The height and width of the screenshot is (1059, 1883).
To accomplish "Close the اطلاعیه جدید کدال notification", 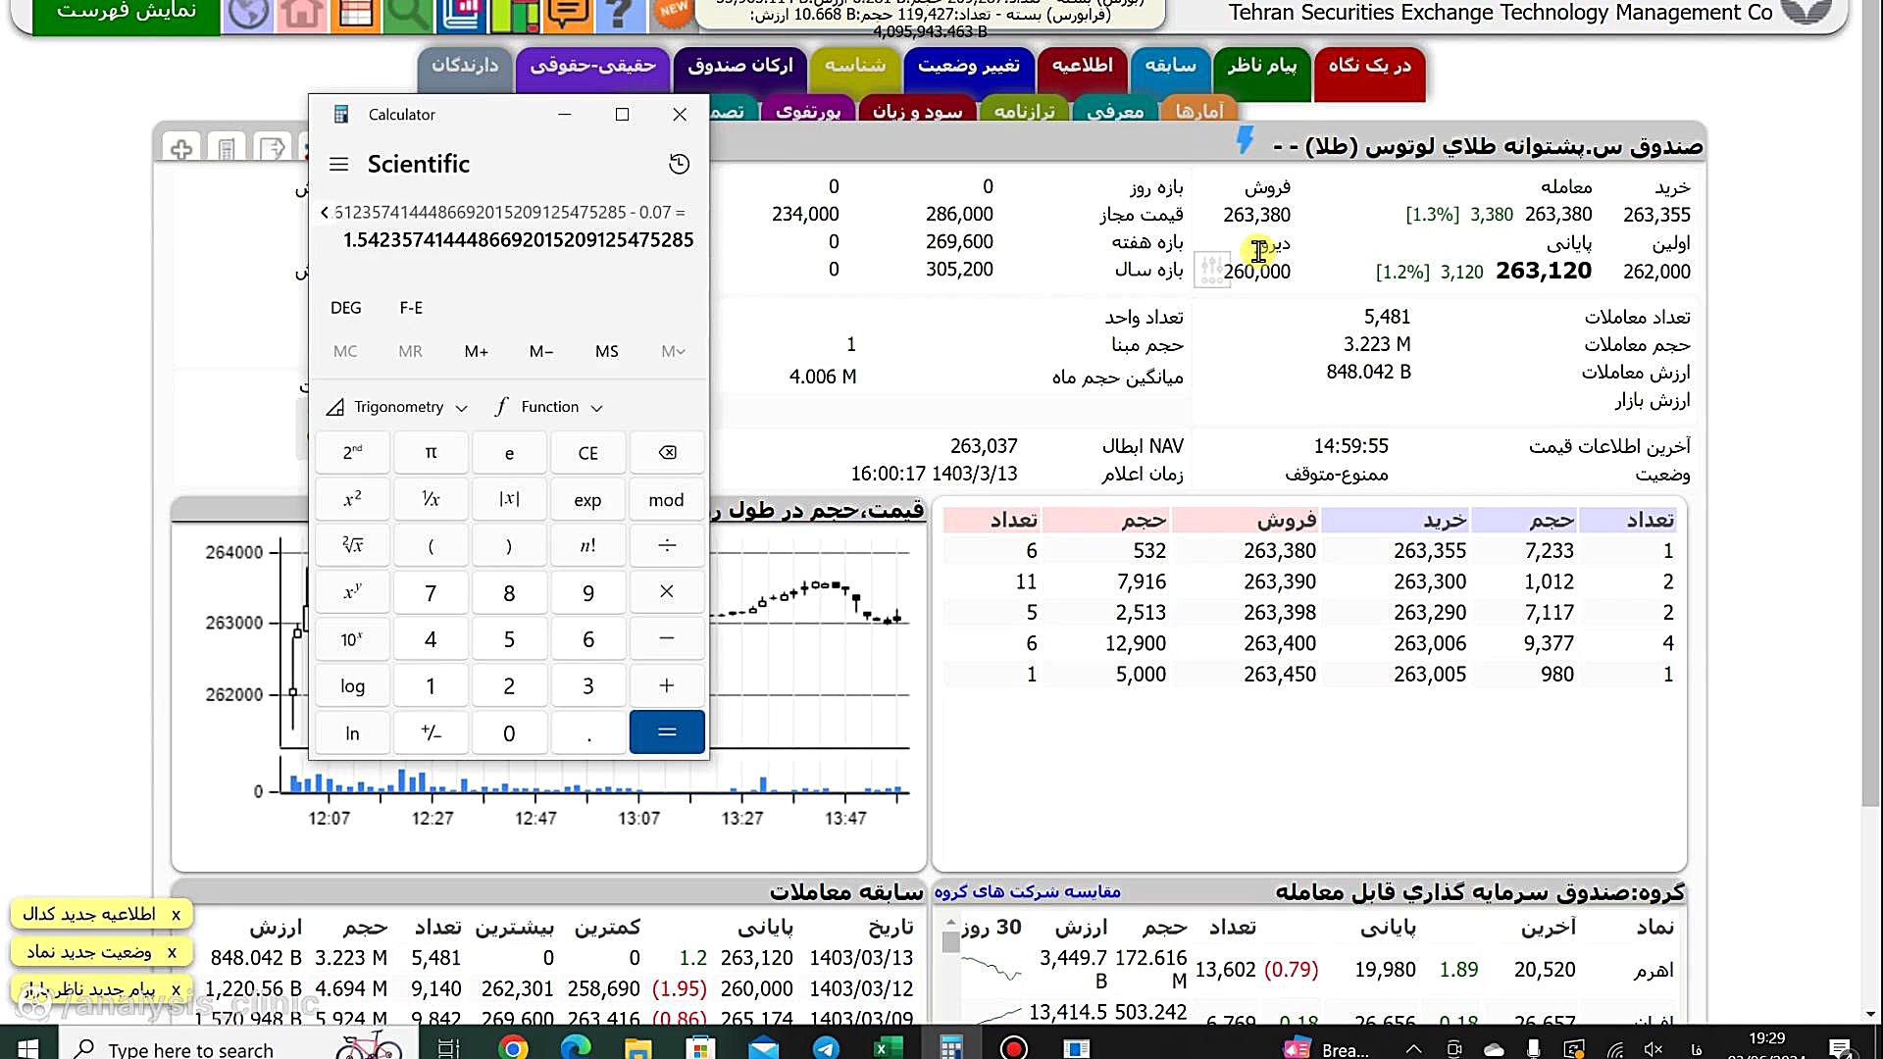I will click(x=176, y=914).
